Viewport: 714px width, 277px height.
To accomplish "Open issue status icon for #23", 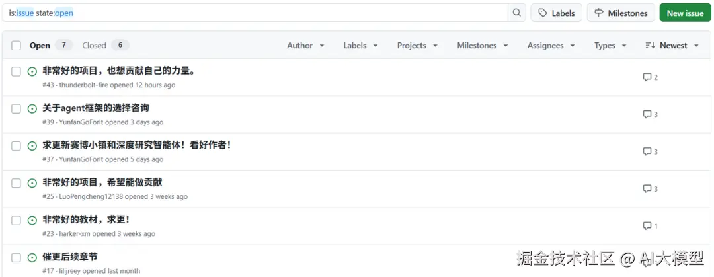I will coord(32,221).
